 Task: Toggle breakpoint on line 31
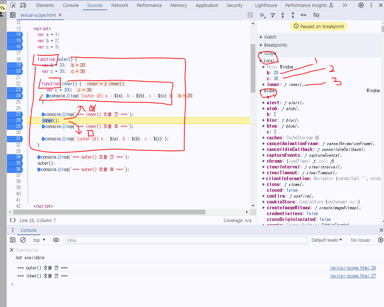click(x=15, y=139)
